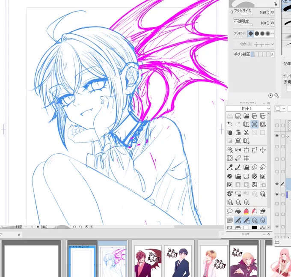The height and width of the screenshot is (277, 291).
Task: Click the speech balloon icon
Action: coord(230,211)
